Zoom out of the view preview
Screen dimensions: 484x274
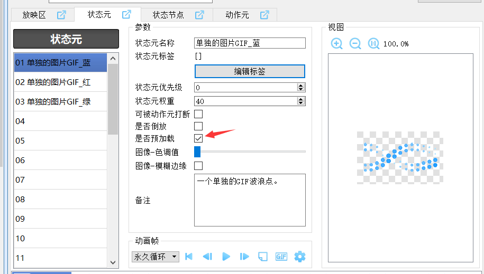(x=355, y=44)
